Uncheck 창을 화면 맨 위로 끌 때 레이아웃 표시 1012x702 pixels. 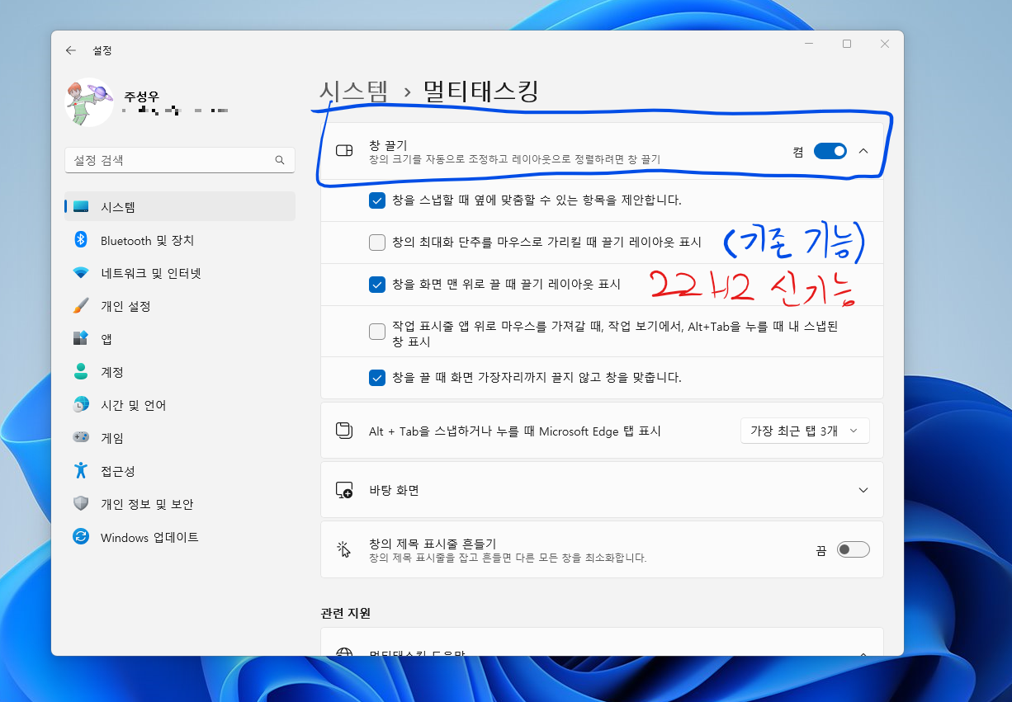377,285
